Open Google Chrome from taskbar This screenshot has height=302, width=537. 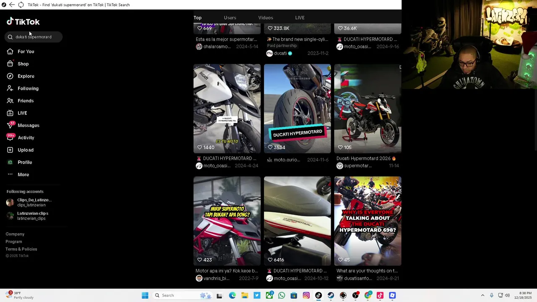coord(368,295)
